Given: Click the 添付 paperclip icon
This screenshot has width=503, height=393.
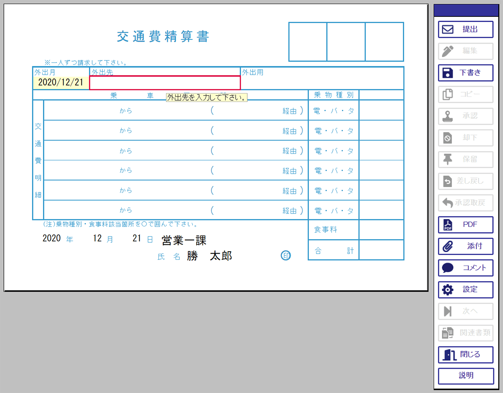Looking at the screenshot, I should (448, 246).
